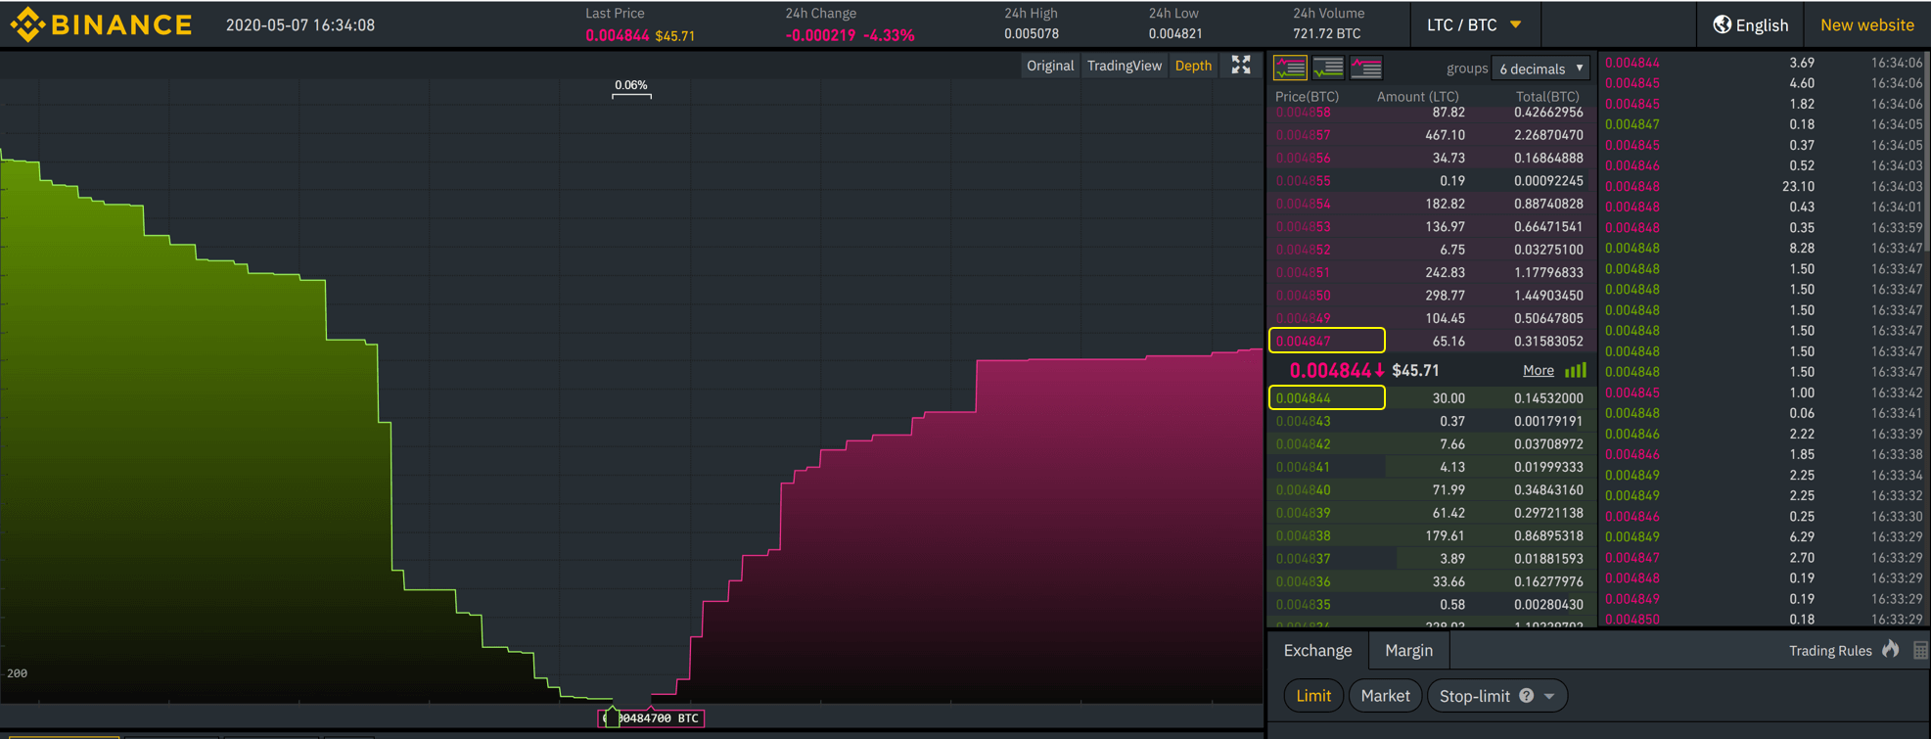Select Market order type

(x=1385, y=696)
